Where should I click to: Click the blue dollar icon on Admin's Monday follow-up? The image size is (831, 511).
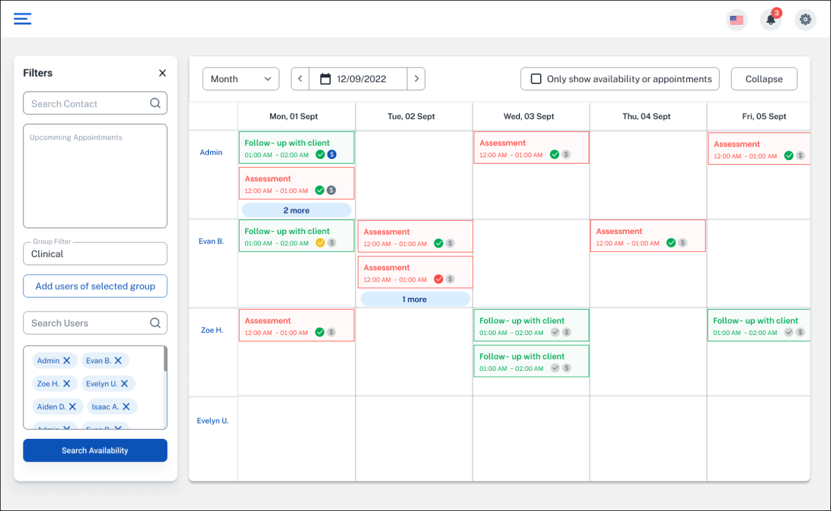[332, 154]
